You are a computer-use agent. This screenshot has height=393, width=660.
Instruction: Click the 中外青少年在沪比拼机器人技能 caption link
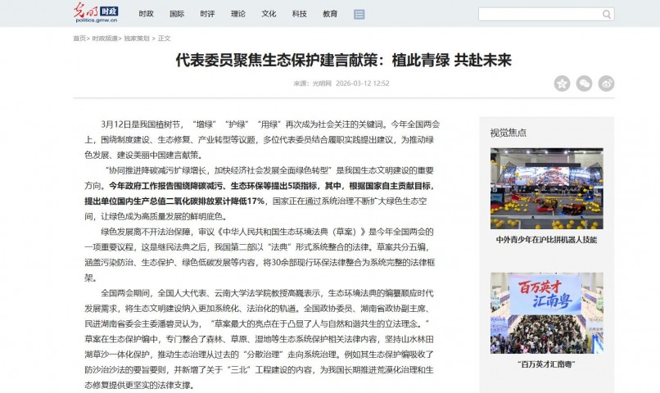[546, 240]
